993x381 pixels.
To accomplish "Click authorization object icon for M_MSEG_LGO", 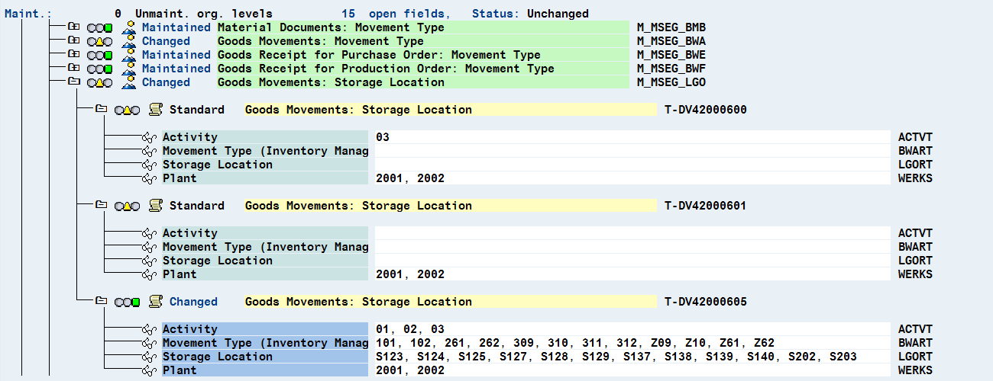I will pos(129,82).
